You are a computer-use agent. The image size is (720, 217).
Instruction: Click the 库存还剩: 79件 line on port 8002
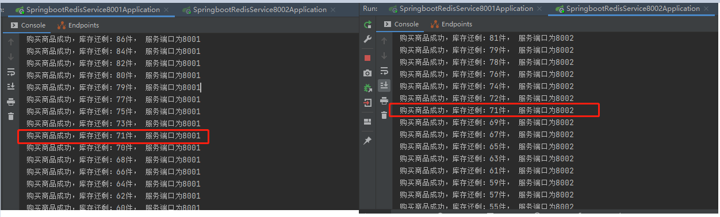487,50
